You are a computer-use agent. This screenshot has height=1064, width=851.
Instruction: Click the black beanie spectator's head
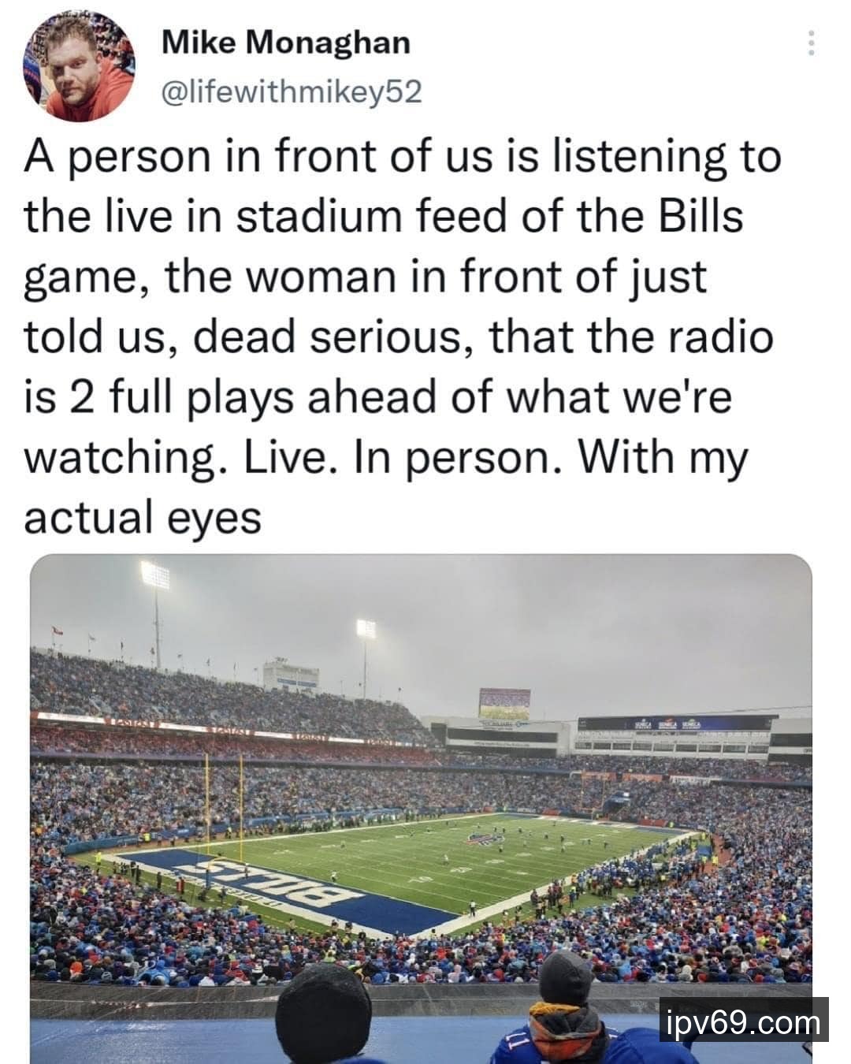click(x=323, y=1007)
